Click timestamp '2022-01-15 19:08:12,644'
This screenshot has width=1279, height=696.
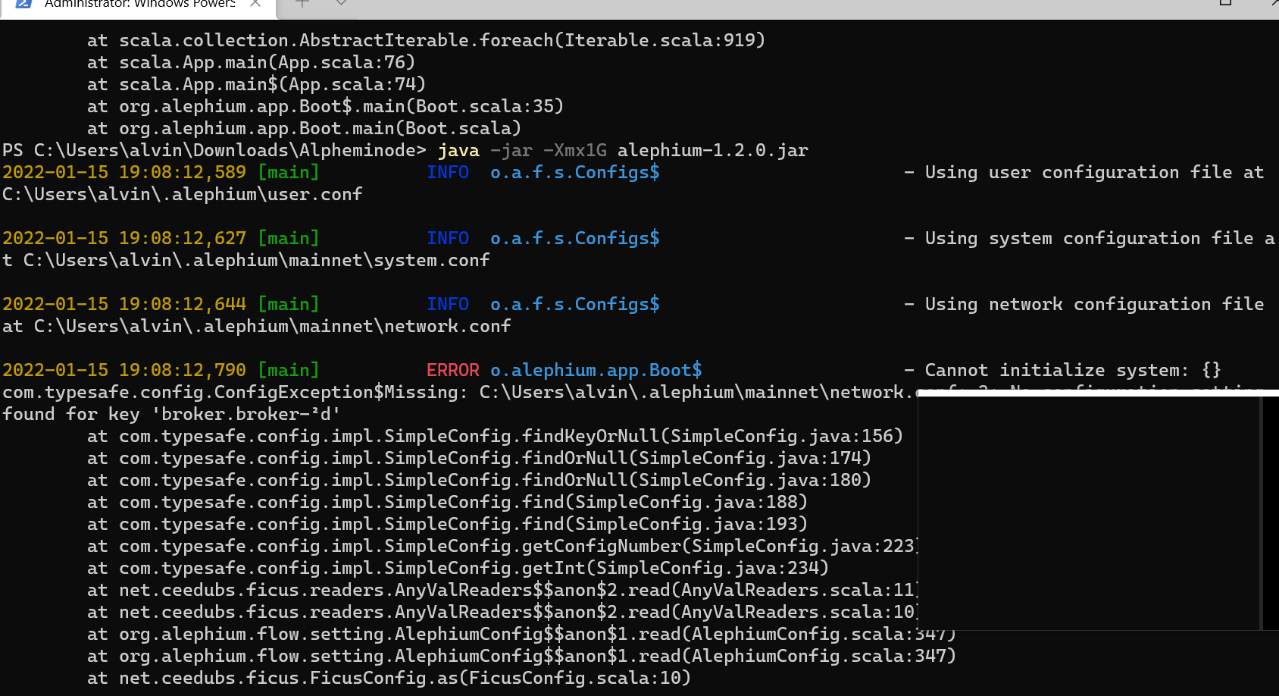click(x=124, y=305)
